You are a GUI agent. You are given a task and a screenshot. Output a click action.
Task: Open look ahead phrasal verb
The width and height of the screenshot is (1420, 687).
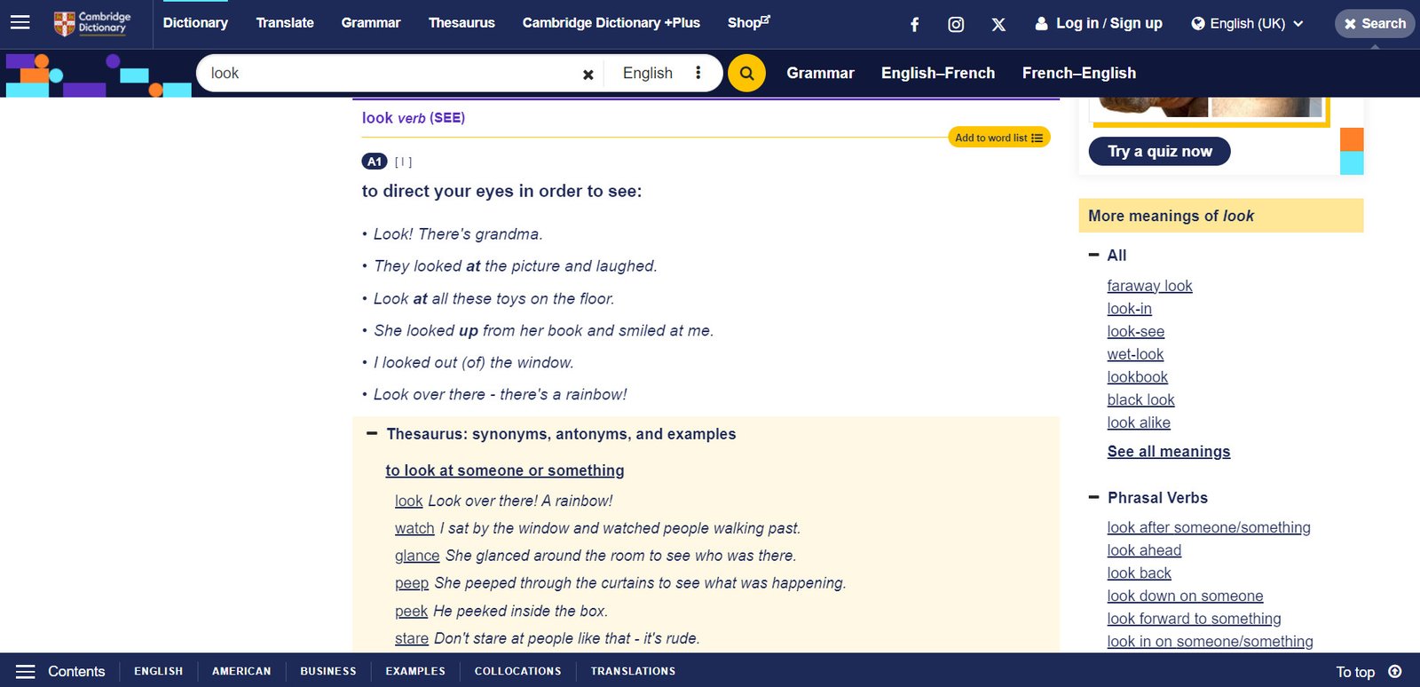(x=1144, y=550)
